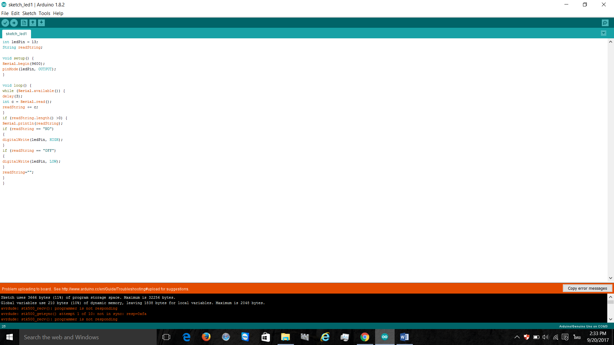This screenshot has height=345, width=614.
Task: Open Safari compass icon on taskbar
Action: point(226,337)
